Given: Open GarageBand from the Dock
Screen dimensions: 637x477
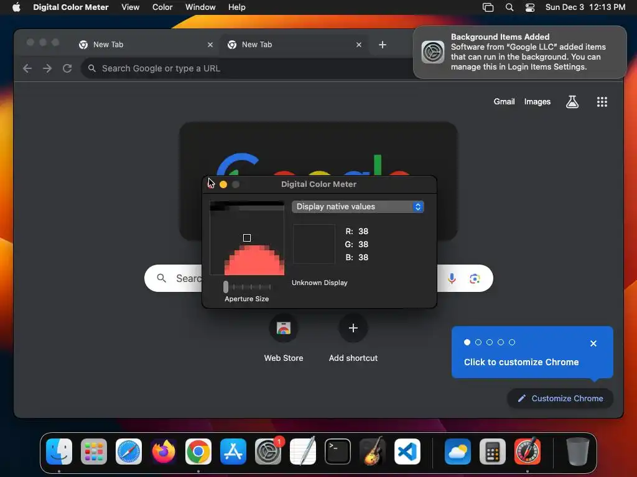Looking at the screenshot, I should (x=373, y=452).
